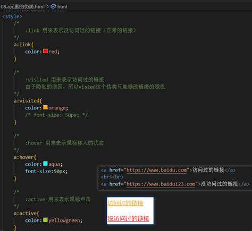This screenshot has height=231, width=252.
Task: Place cursor on the <style> tag
Action: (x=12, y=16)
